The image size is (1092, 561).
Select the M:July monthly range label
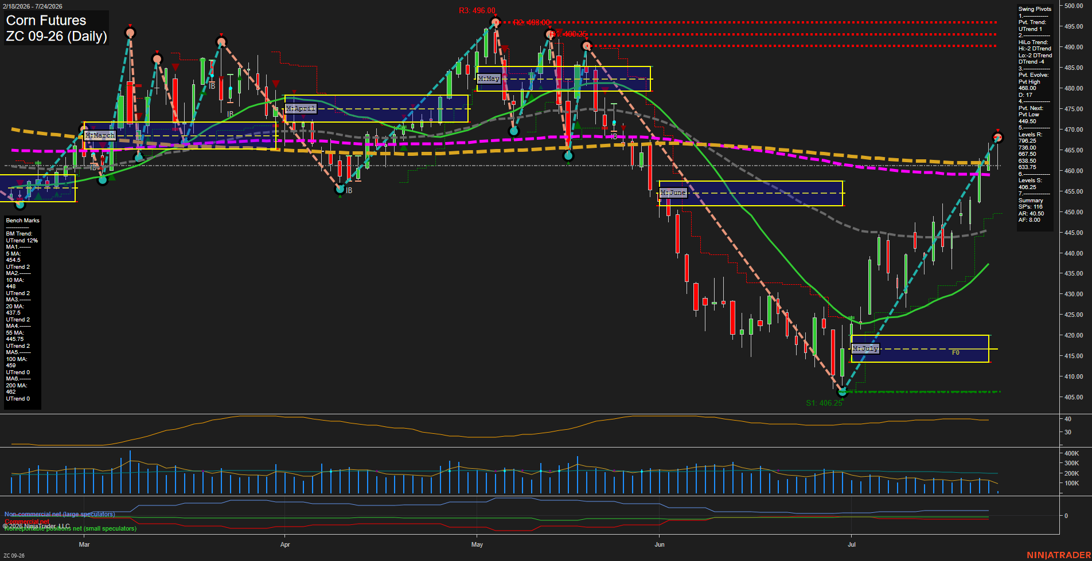click(865, 348)
